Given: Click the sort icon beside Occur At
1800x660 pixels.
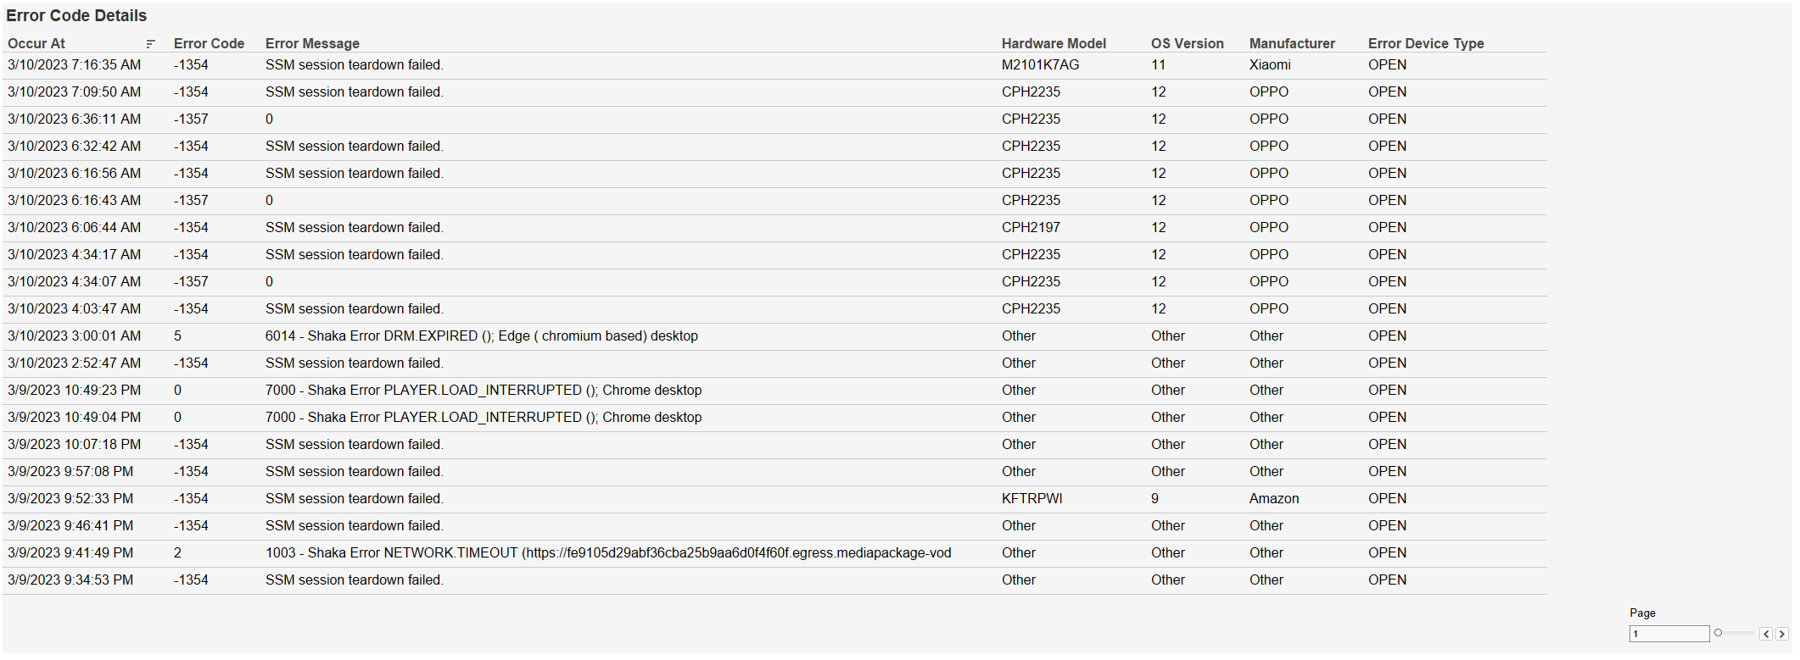Looking at the screenshot, I should coord(150,44).
